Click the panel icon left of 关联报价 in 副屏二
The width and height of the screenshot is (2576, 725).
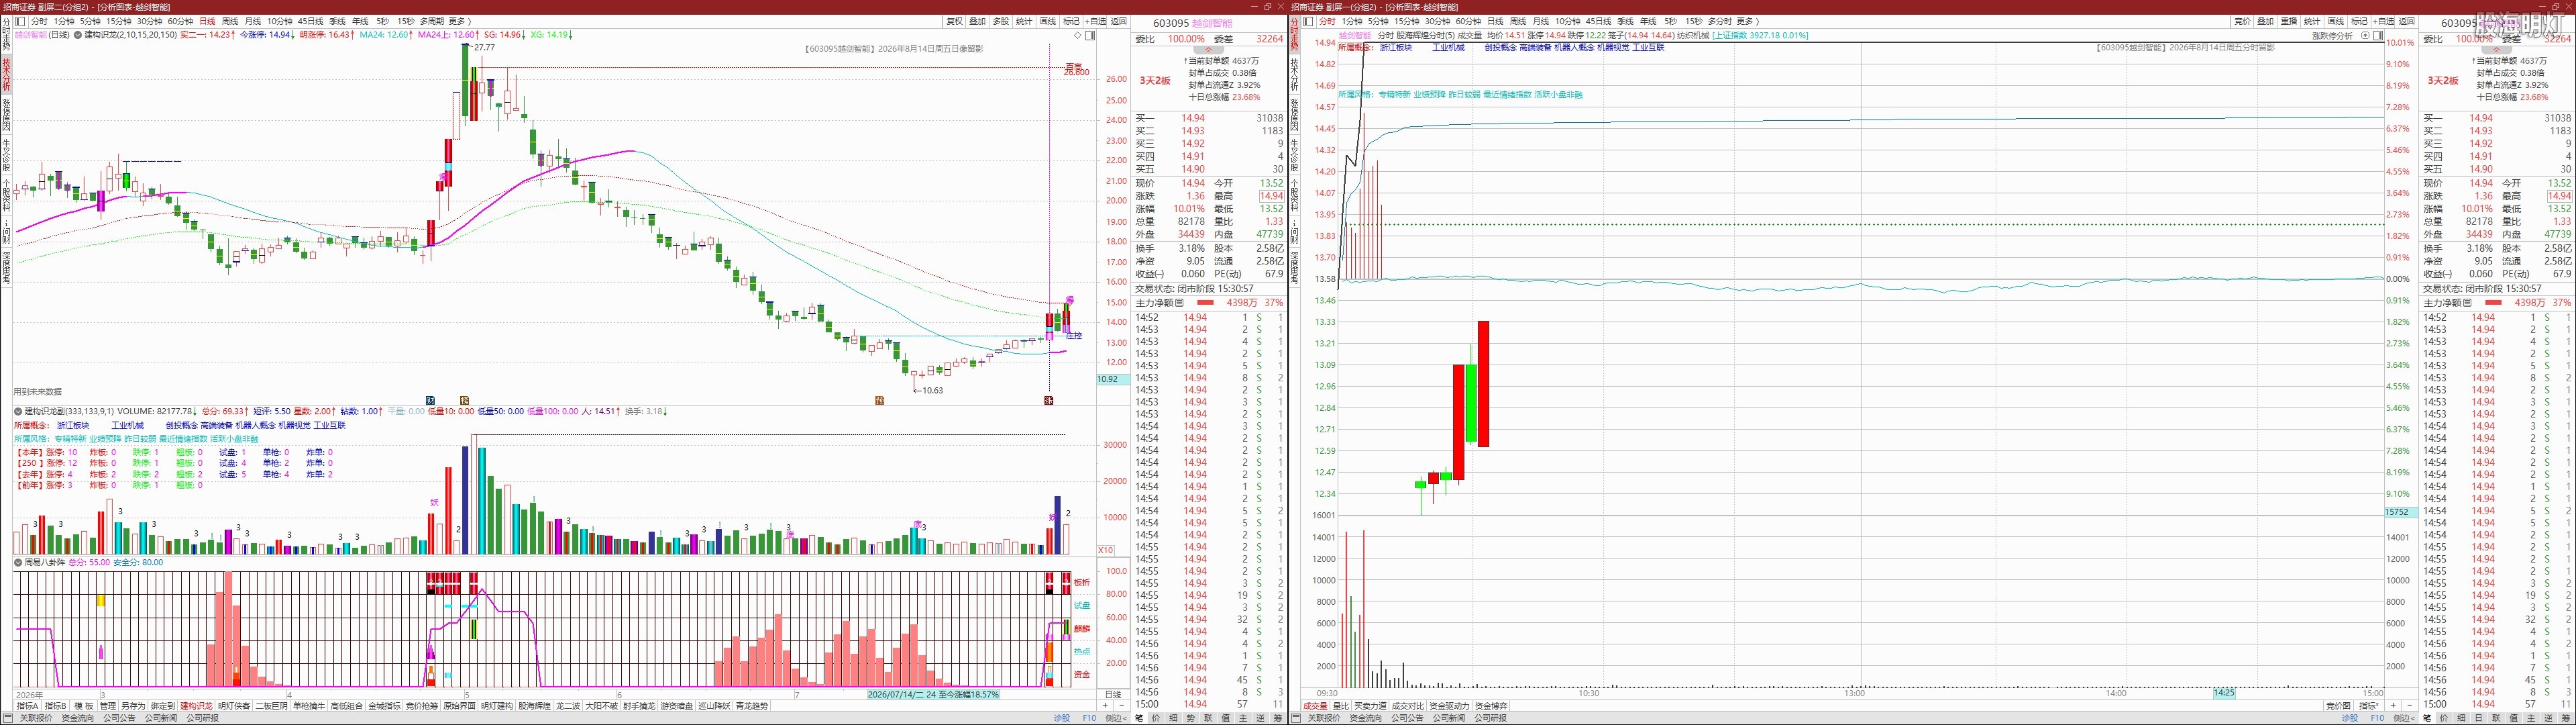click(9, 718)
